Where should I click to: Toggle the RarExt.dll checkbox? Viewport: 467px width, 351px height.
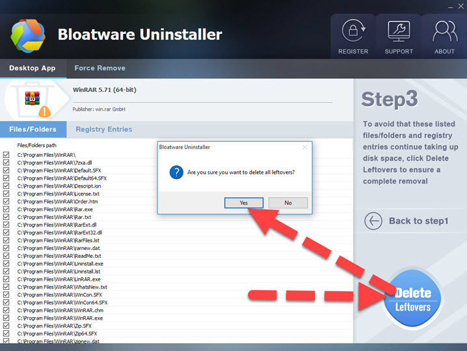click(x=6, y=225)
